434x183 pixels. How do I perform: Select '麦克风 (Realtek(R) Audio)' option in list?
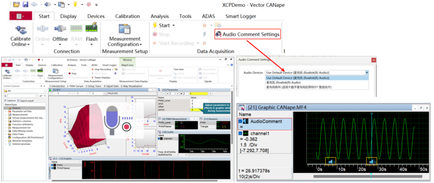point(317,83)
